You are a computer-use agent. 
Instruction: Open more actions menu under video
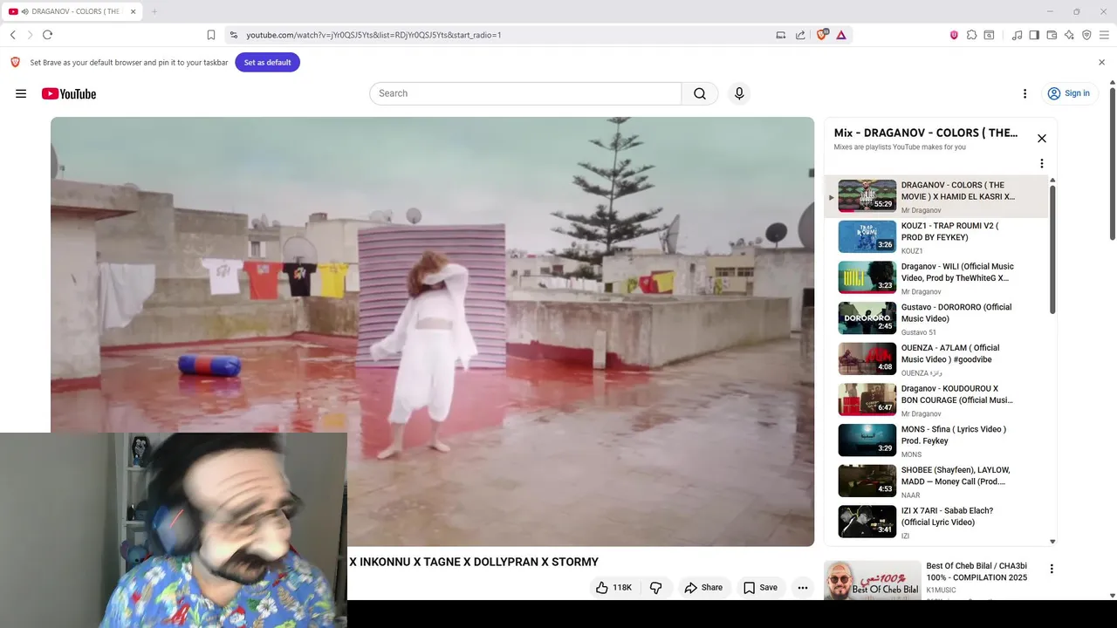pos(803,588)
